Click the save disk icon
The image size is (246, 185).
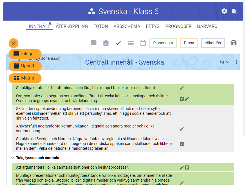(x=234, y=43)
